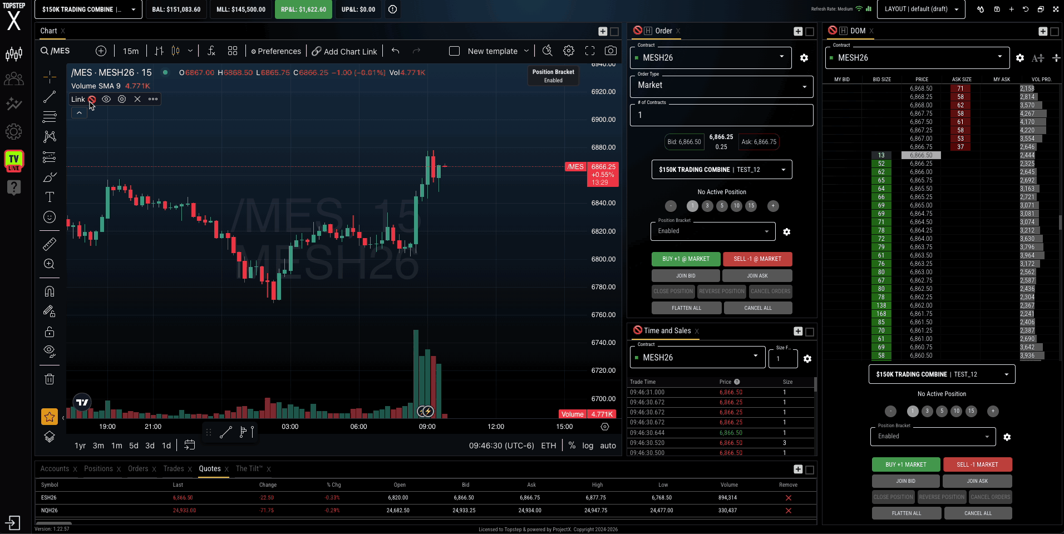1064x534 pixels.
Task: Expand the $150K Trading Combine account selector
Action: click(x=88, y=9)
